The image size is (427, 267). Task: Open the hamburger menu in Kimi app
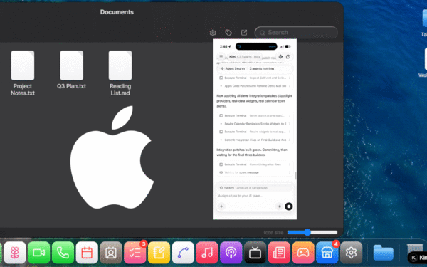click(221, 57)
